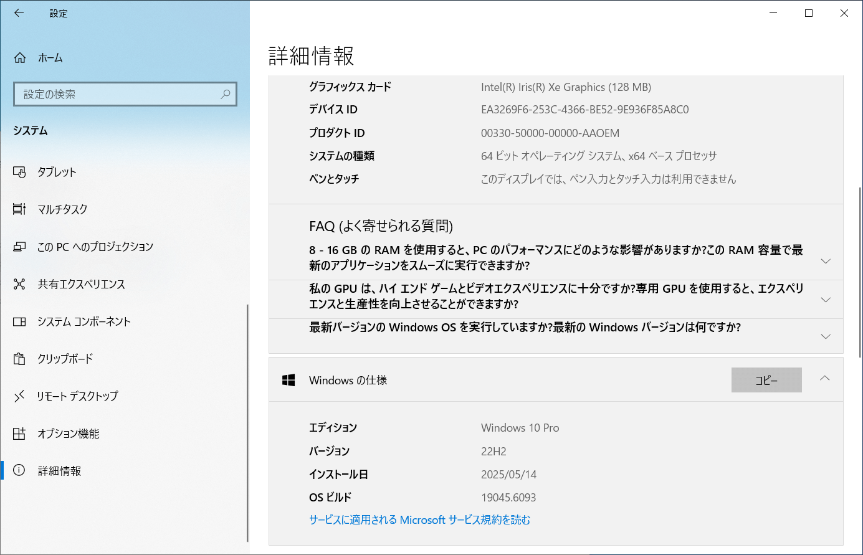Click the この PC へのプロジェクション icon

click(19, 247)
